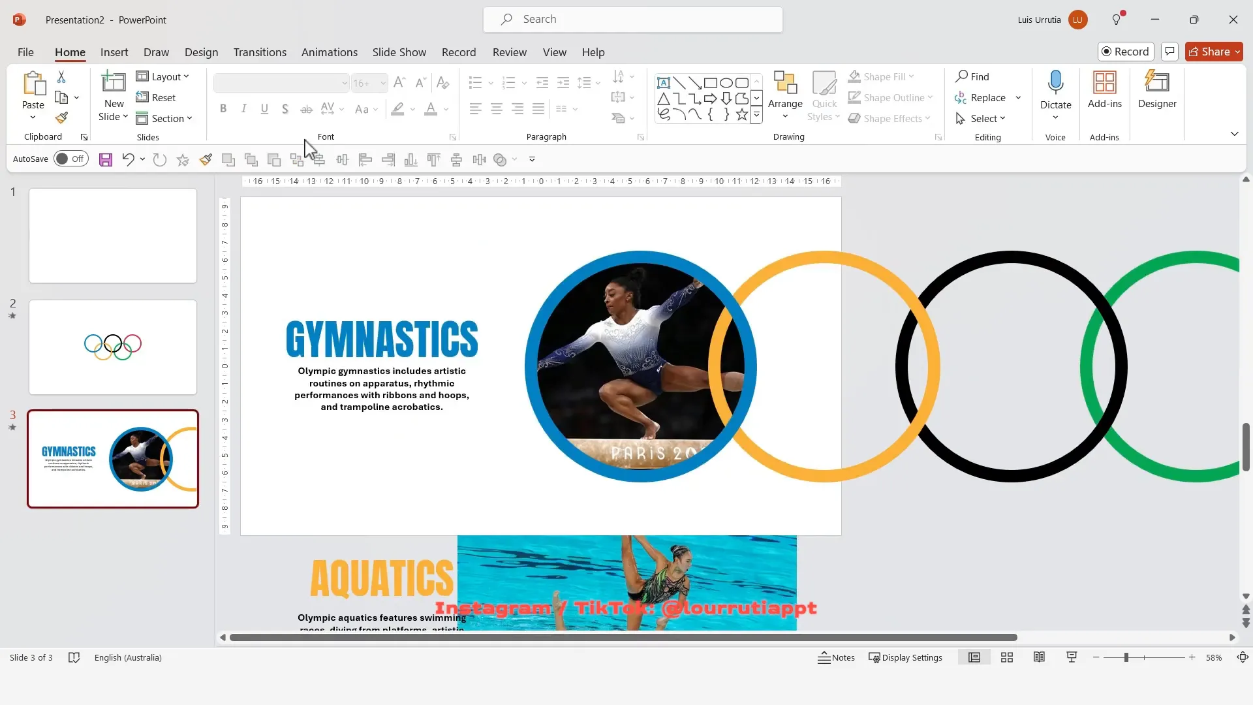Click the Undo arrow icon
This screenshot has width=1253, height=705.
pyautogui.click(x=128, y=159)
